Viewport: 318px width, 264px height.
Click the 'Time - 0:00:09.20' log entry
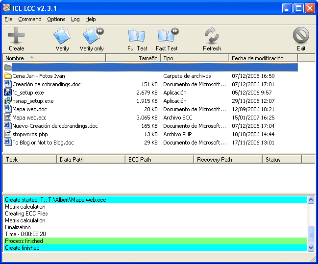[25, 234]
